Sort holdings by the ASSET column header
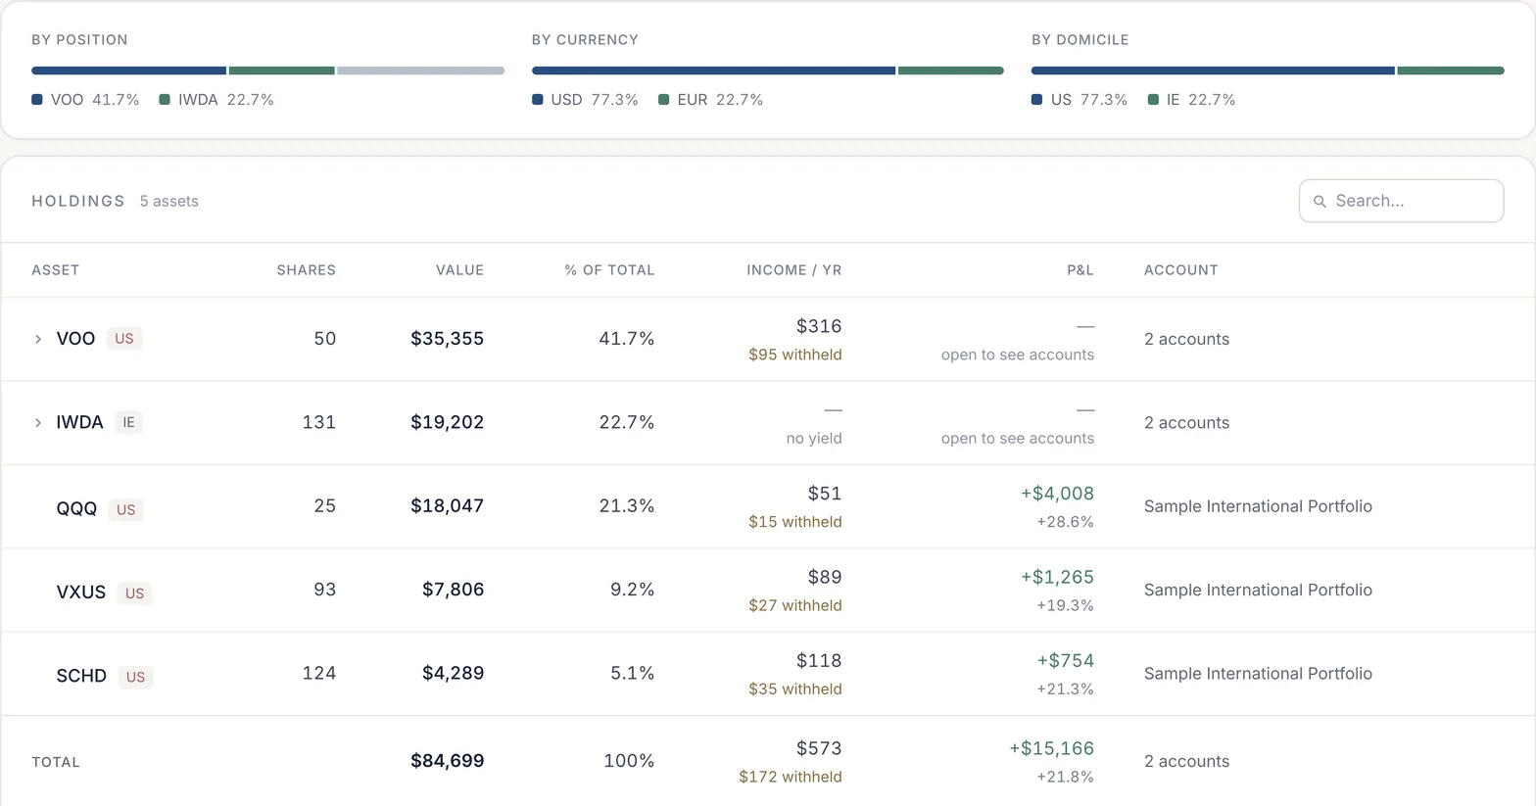The height and width of the screenshot is (806, 1536). click(56, 270)
